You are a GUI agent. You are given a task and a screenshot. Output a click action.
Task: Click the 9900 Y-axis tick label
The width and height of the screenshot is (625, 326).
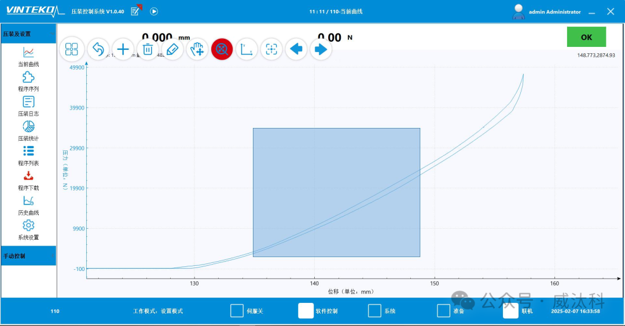tap(79, 229)
